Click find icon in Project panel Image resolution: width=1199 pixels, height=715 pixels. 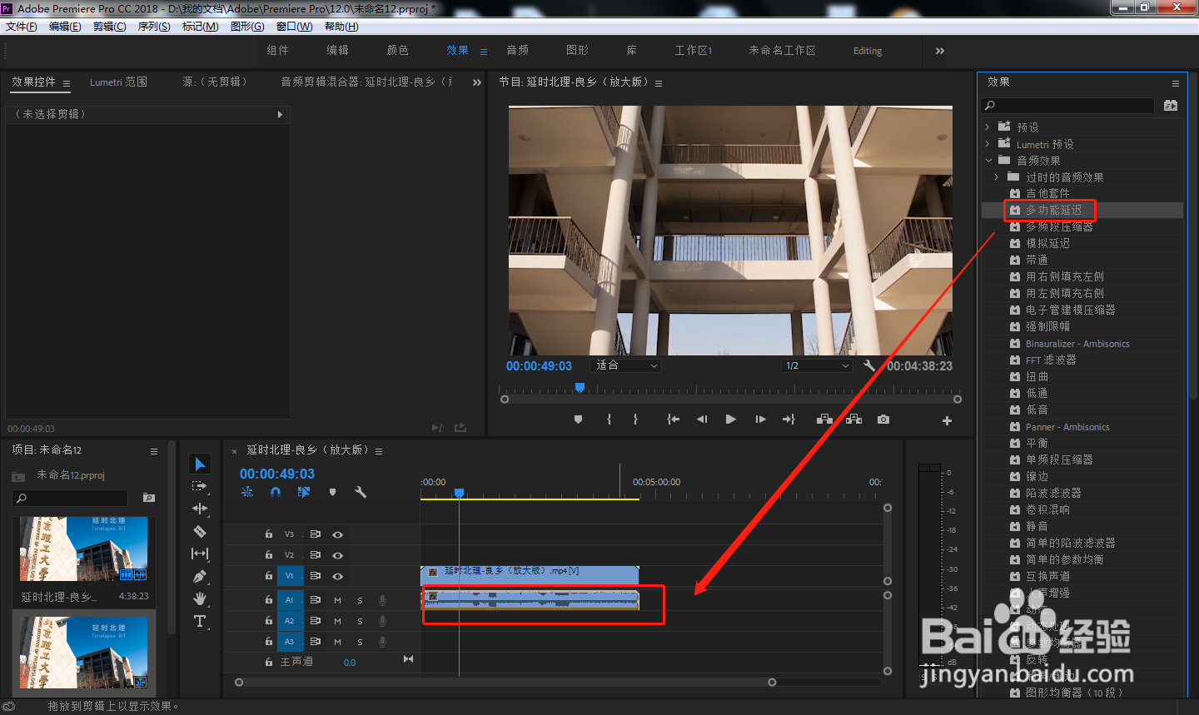click(149, 498)
